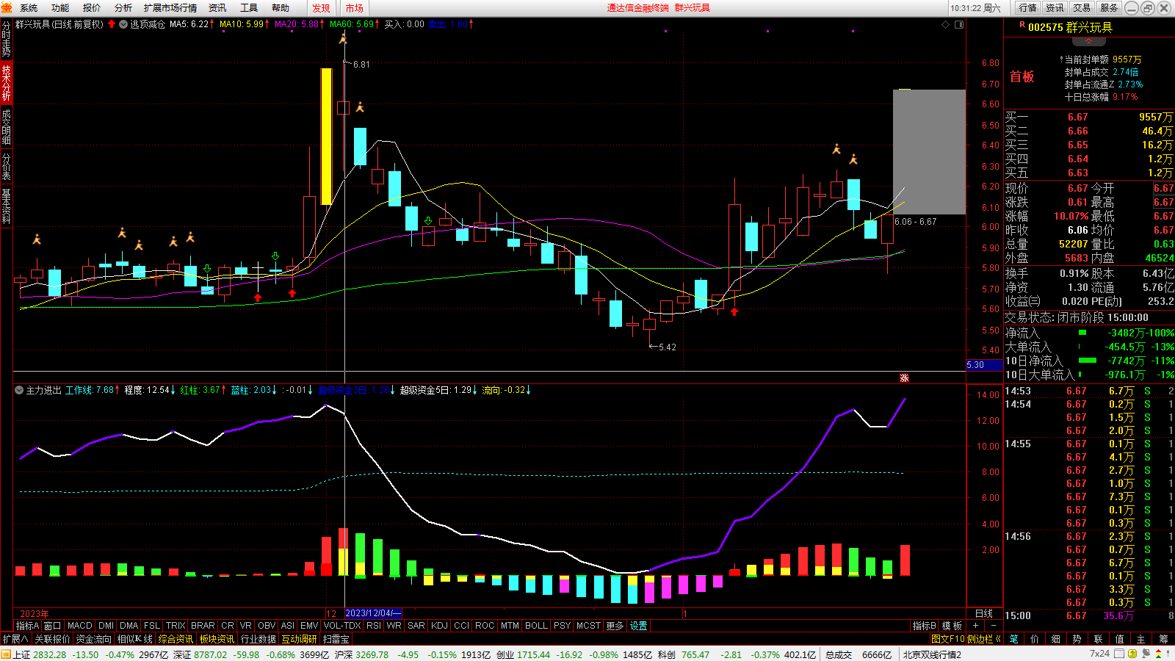Click the red 涨 marker below the chart
1175x661 pixels.
(904, 378)
